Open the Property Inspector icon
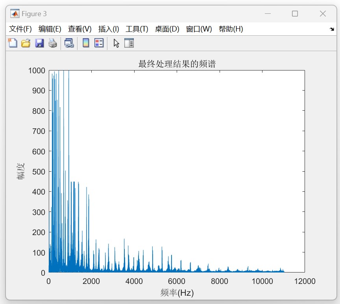 [129, 43]
